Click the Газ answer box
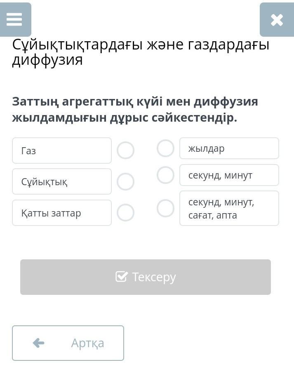Viewport: 294px width, 367px height. (62, 151)
